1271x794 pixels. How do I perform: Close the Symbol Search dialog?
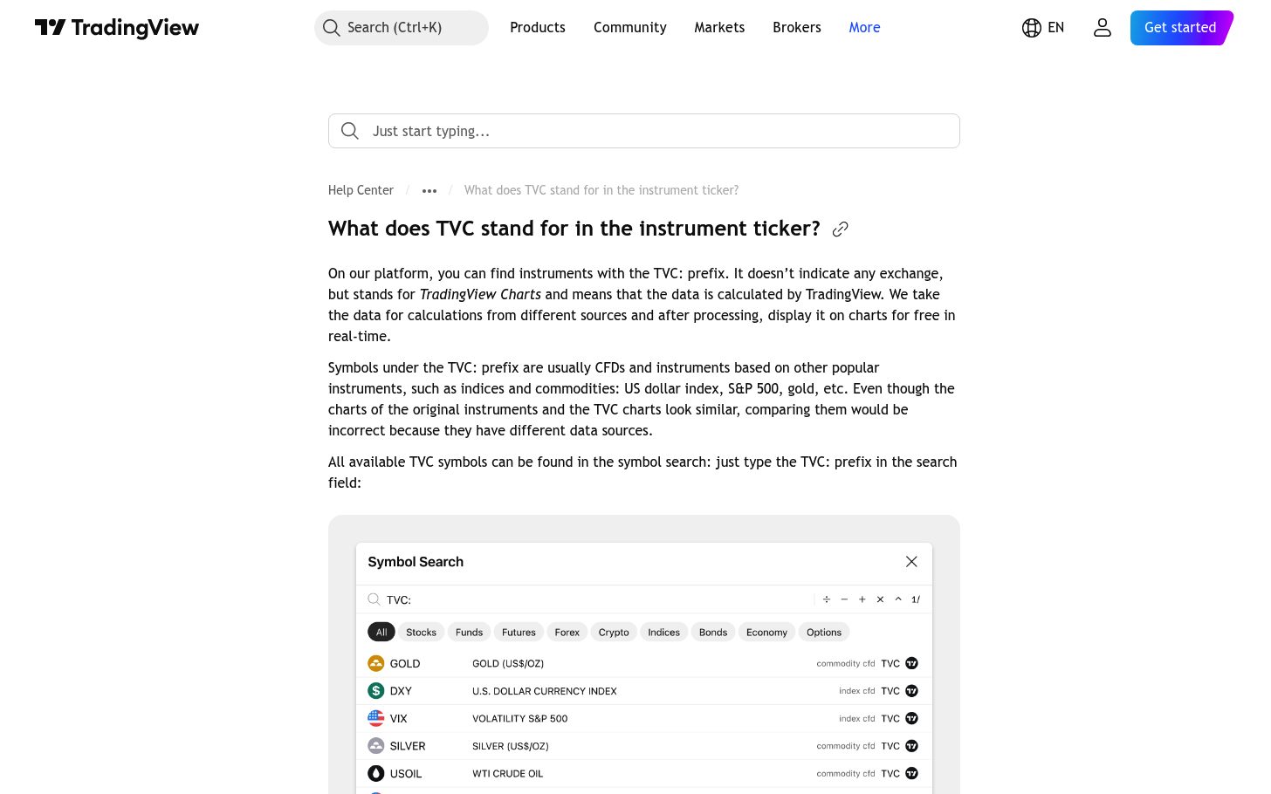[x=911, y=562]
